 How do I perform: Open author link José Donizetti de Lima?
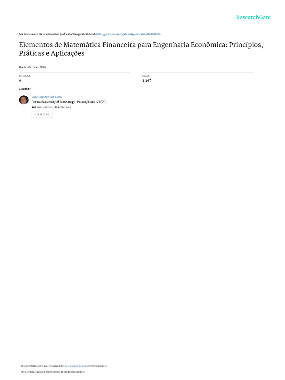click(46, 97)
